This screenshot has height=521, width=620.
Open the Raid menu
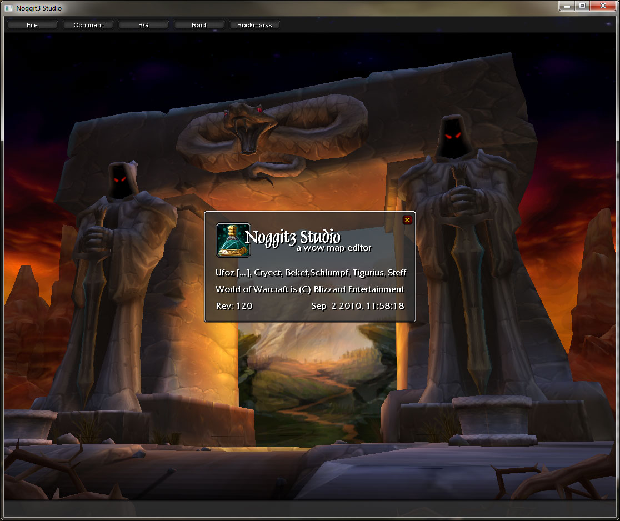(199, 25)
